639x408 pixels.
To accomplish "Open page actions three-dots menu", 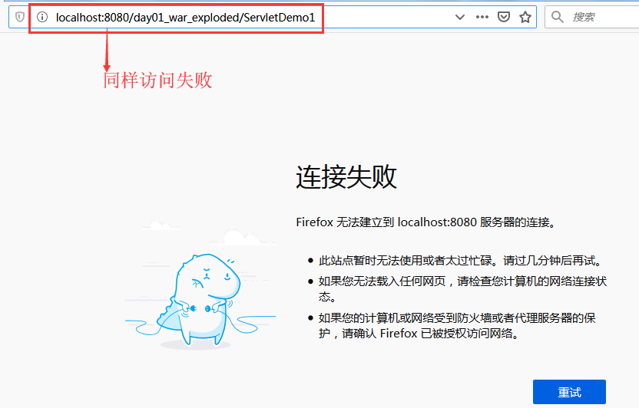I will click(482, 17).
